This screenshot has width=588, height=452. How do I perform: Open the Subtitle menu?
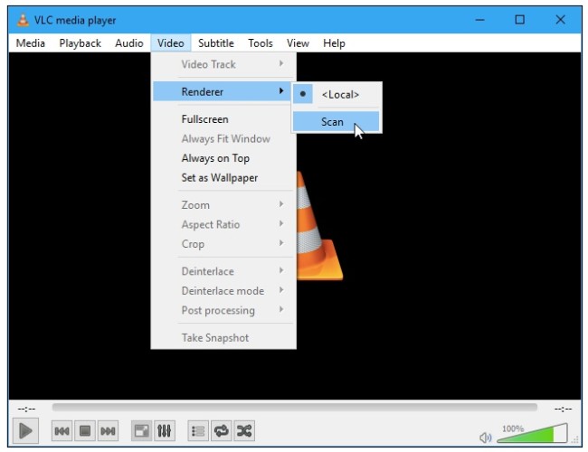click(x=216, y=43)
